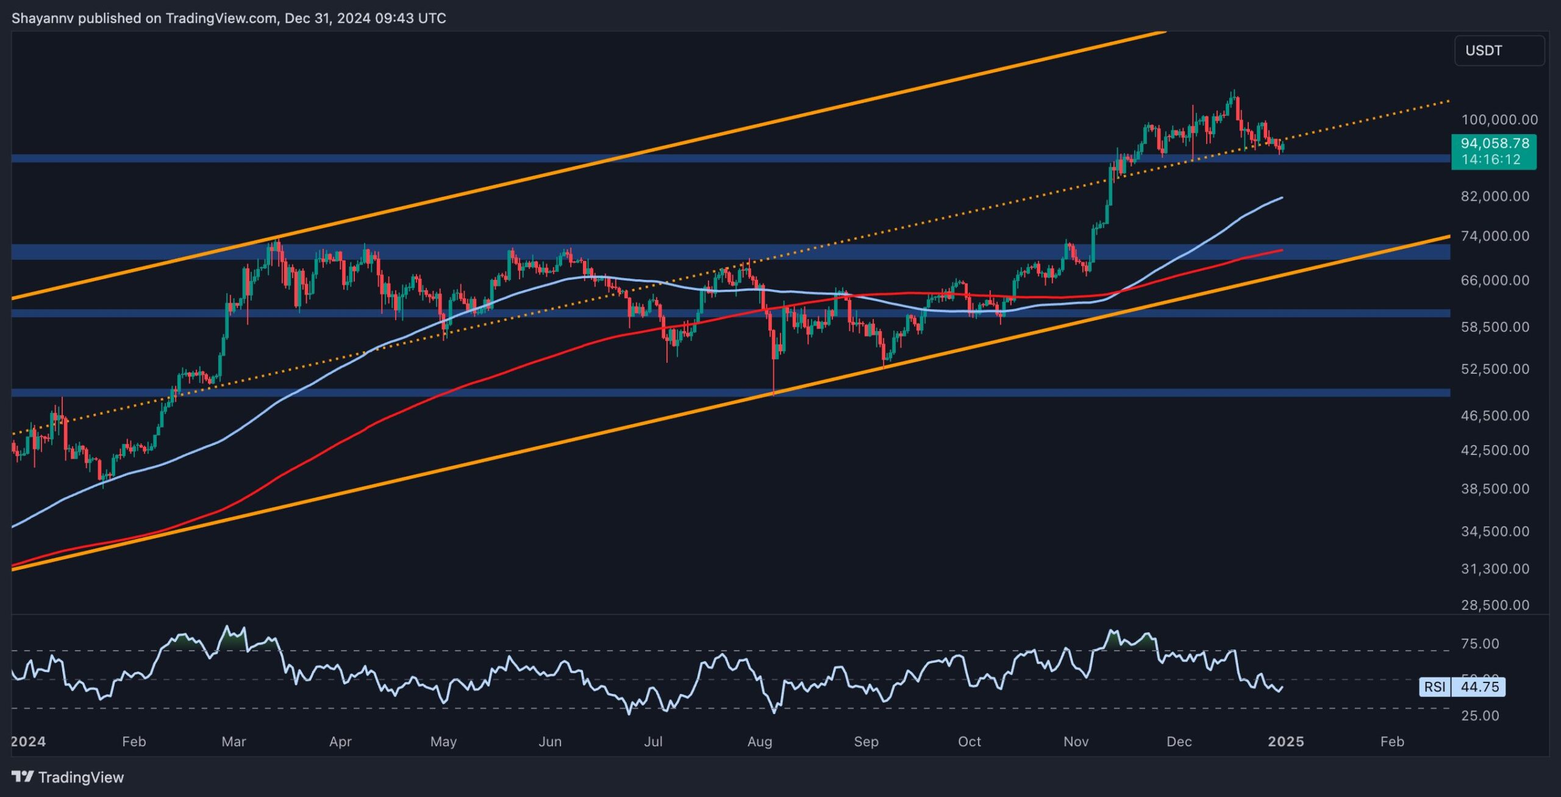Click the 74,000.00 price axis label

tap(1495, 236)
